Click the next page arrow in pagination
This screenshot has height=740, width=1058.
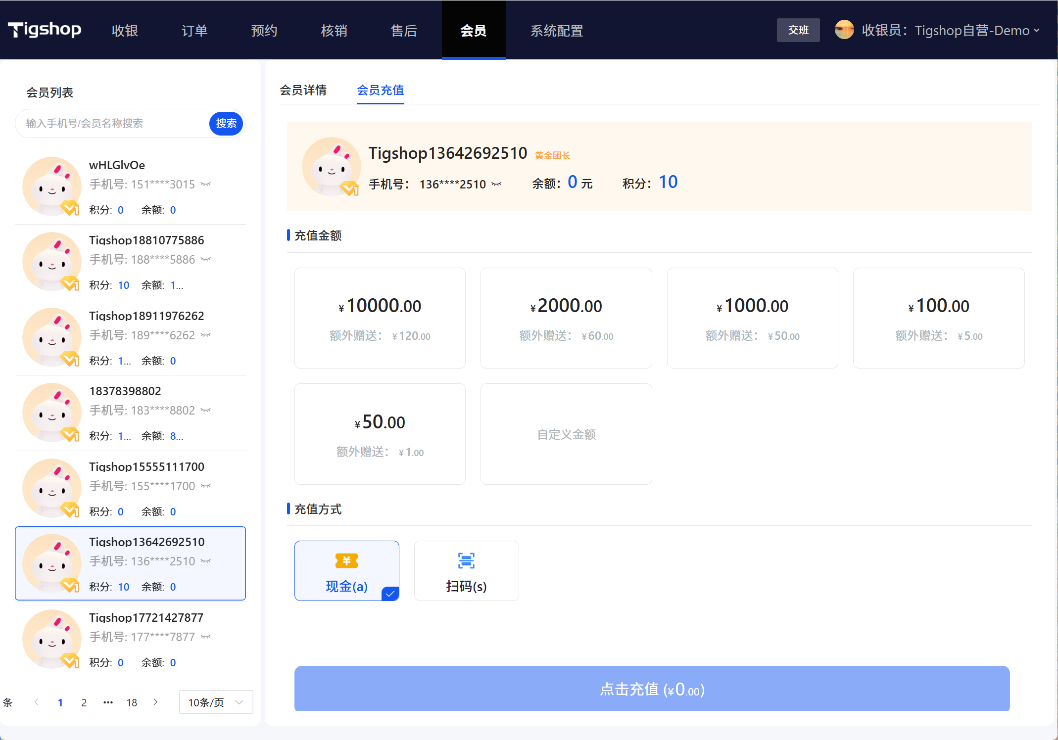(155, 702)
